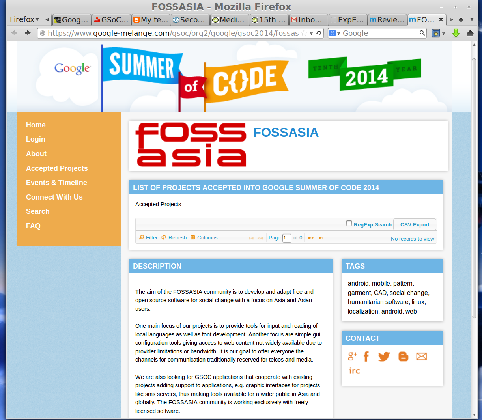The image size is (482, 420).
Task: Jump to first page of project list
Action: 251,238
